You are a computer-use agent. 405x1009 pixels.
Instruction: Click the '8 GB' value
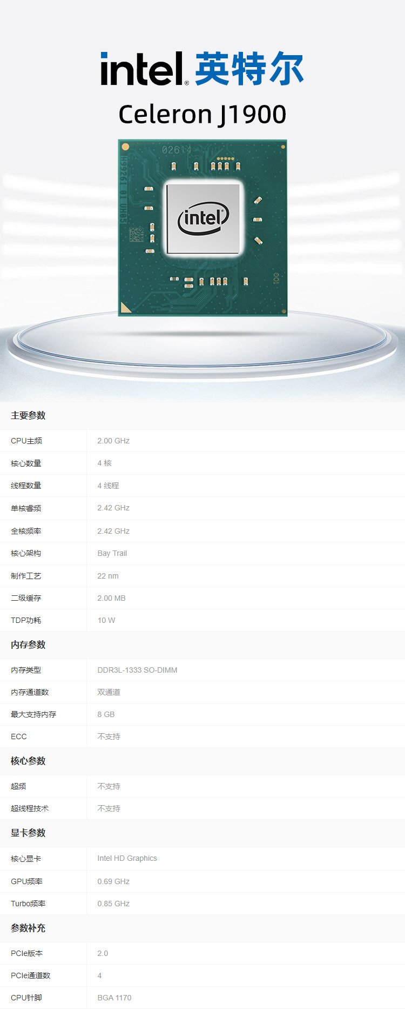pos(106,714)
